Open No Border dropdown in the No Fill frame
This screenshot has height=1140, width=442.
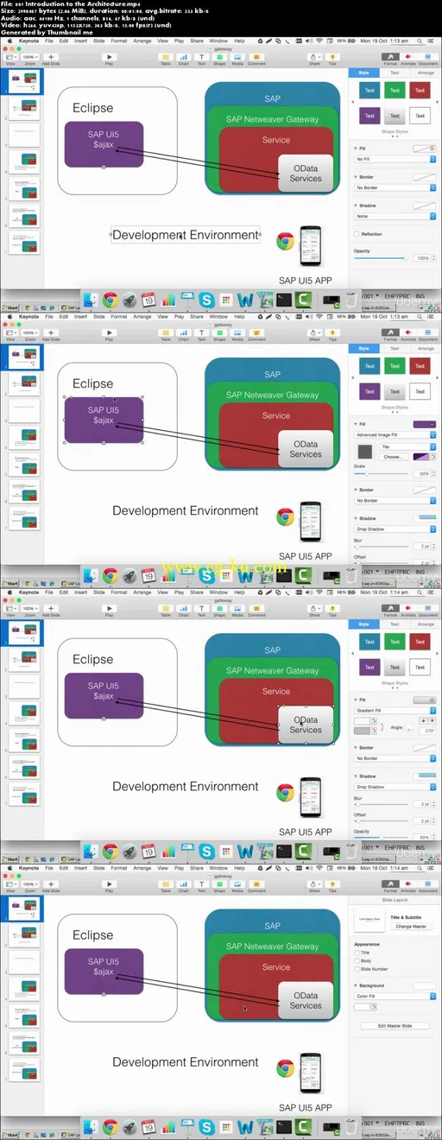pos(395,187)
